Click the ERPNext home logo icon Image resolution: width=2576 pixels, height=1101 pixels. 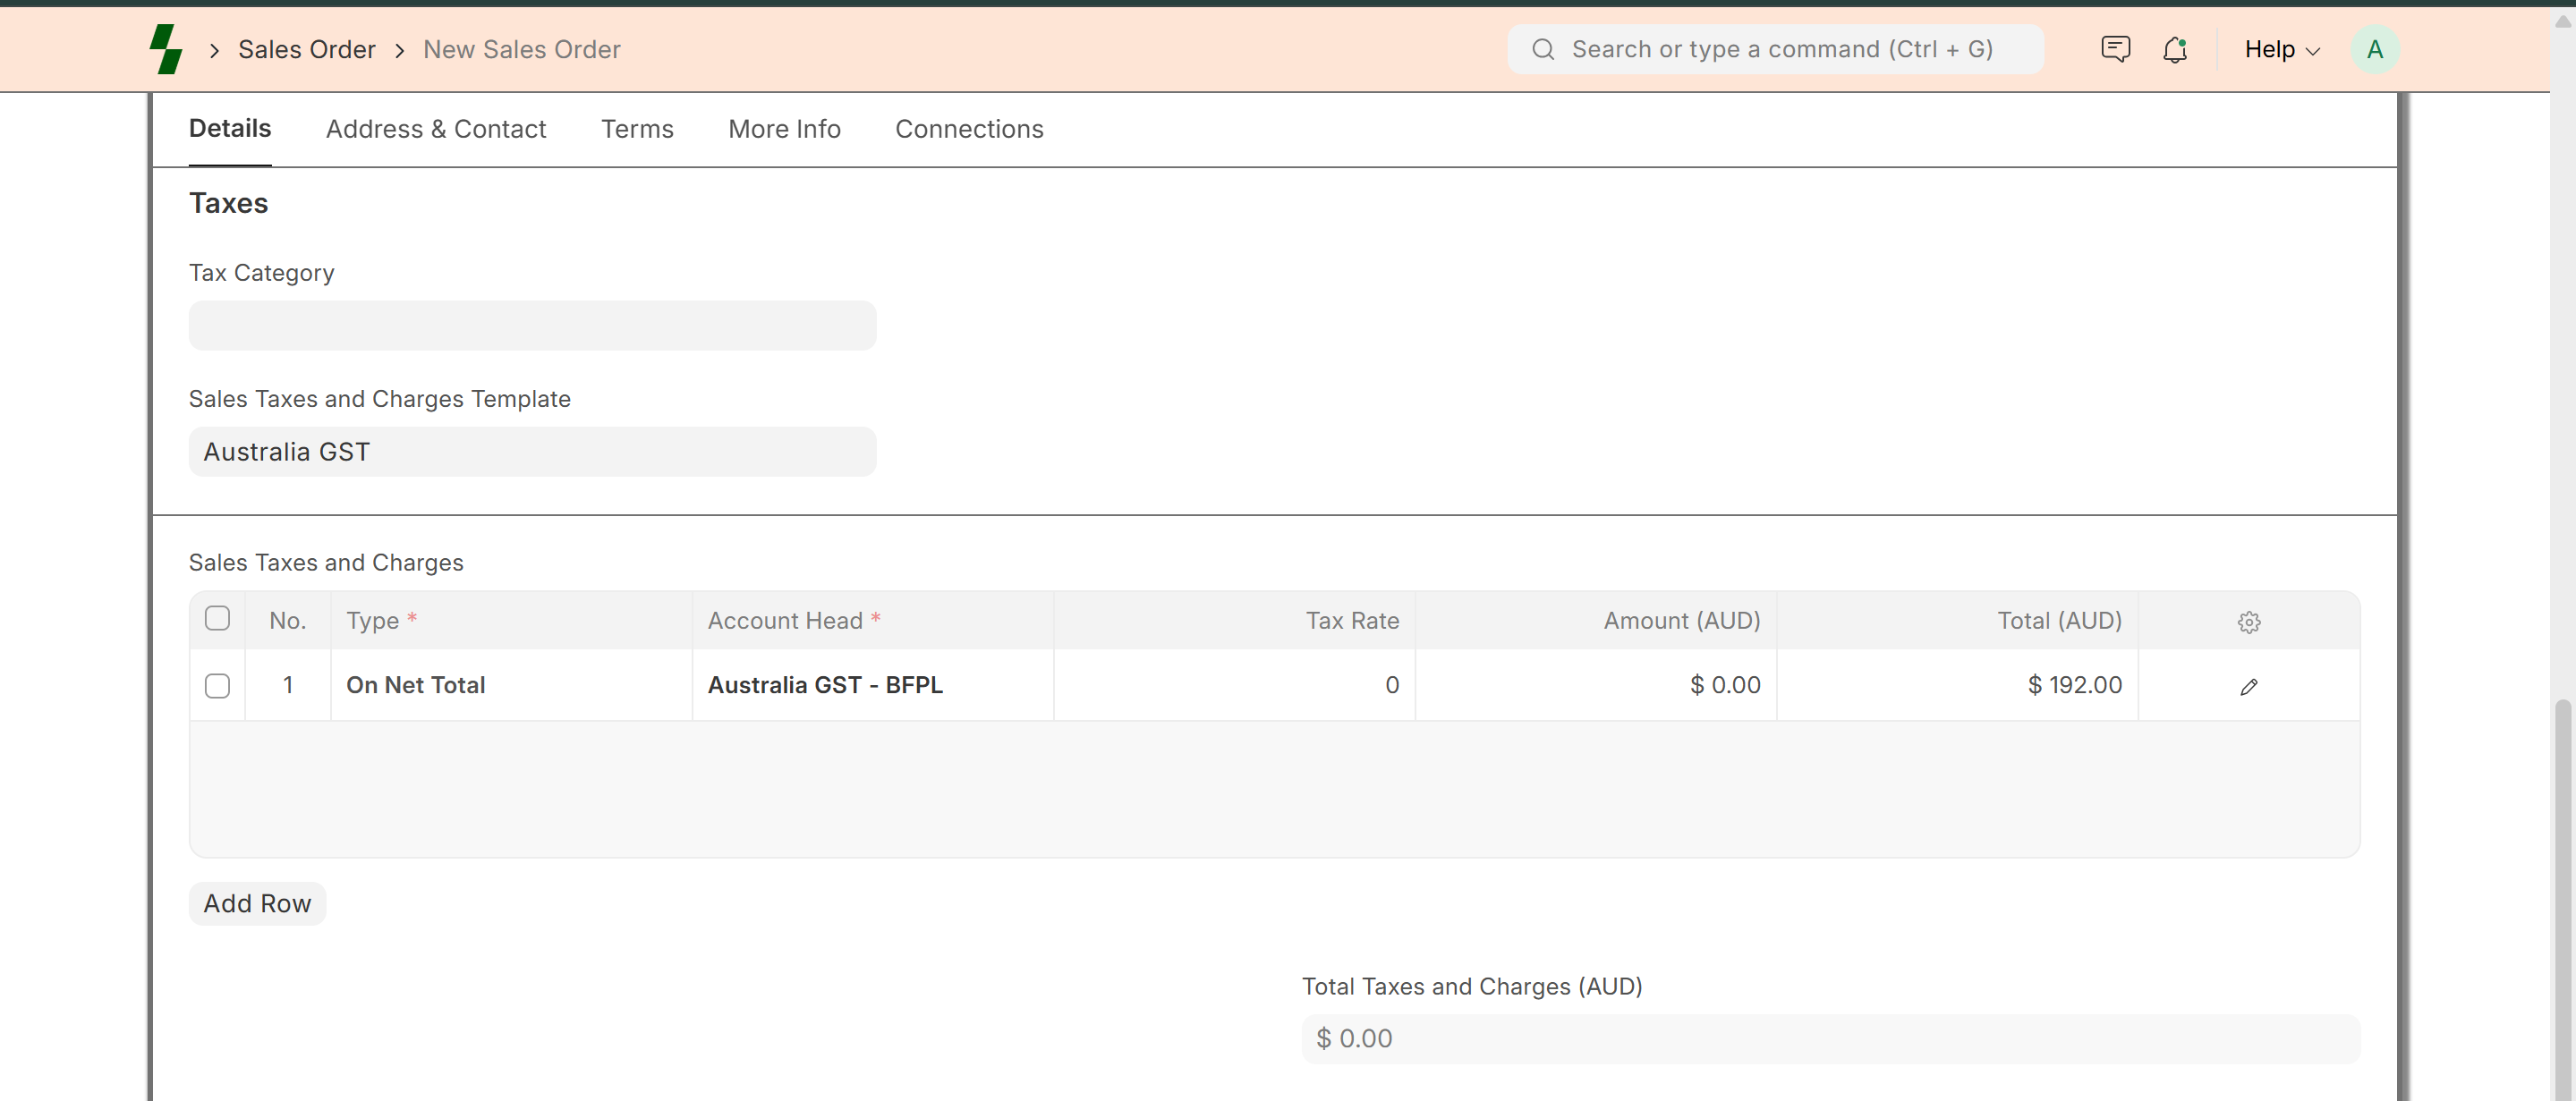[x=166, y=49]
